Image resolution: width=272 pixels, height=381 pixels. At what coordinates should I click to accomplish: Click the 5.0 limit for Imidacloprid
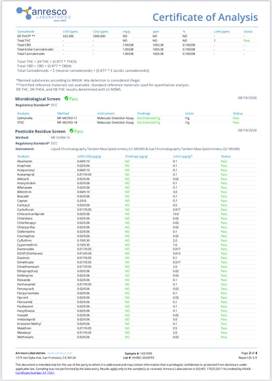pos(175,320)
